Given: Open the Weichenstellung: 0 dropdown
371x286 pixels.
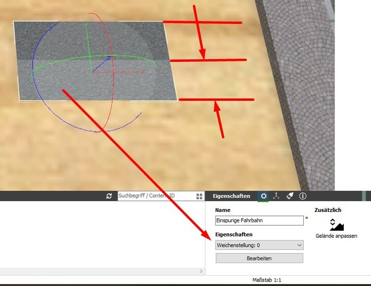Looking at the screenshot, I should 259,245.
